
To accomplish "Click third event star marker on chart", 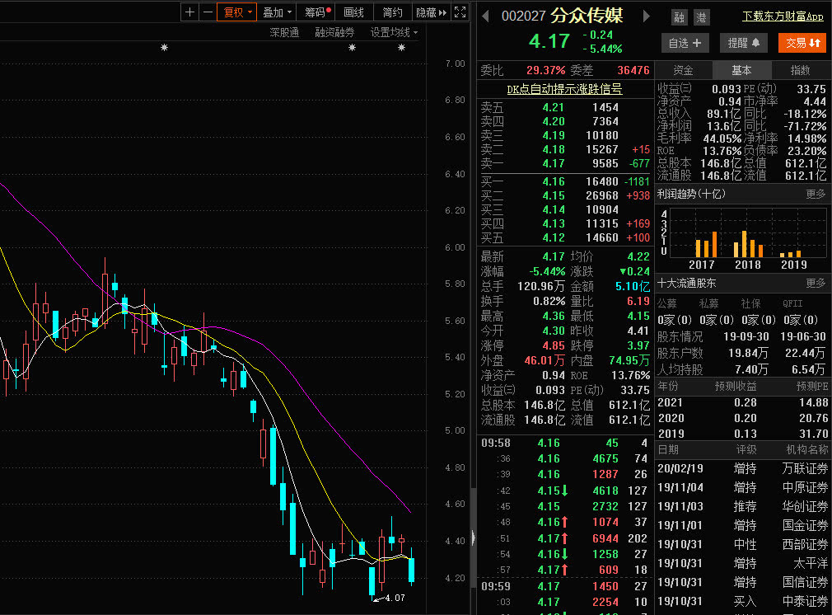I will [402, 48].
